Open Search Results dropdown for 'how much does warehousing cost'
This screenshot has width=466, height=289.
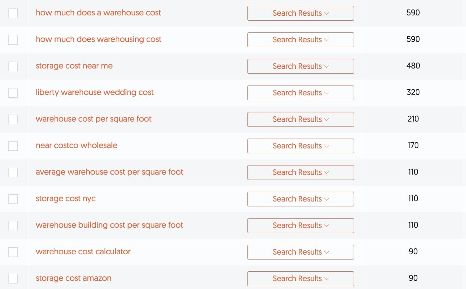click(300, 40)
